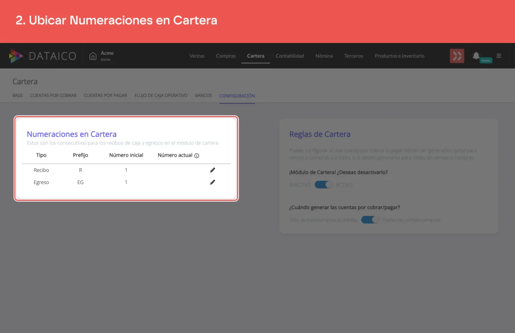Screen dimensions: 515x333
Task: Open the hamburger menu icon
Action: click(x=499, y=56)
